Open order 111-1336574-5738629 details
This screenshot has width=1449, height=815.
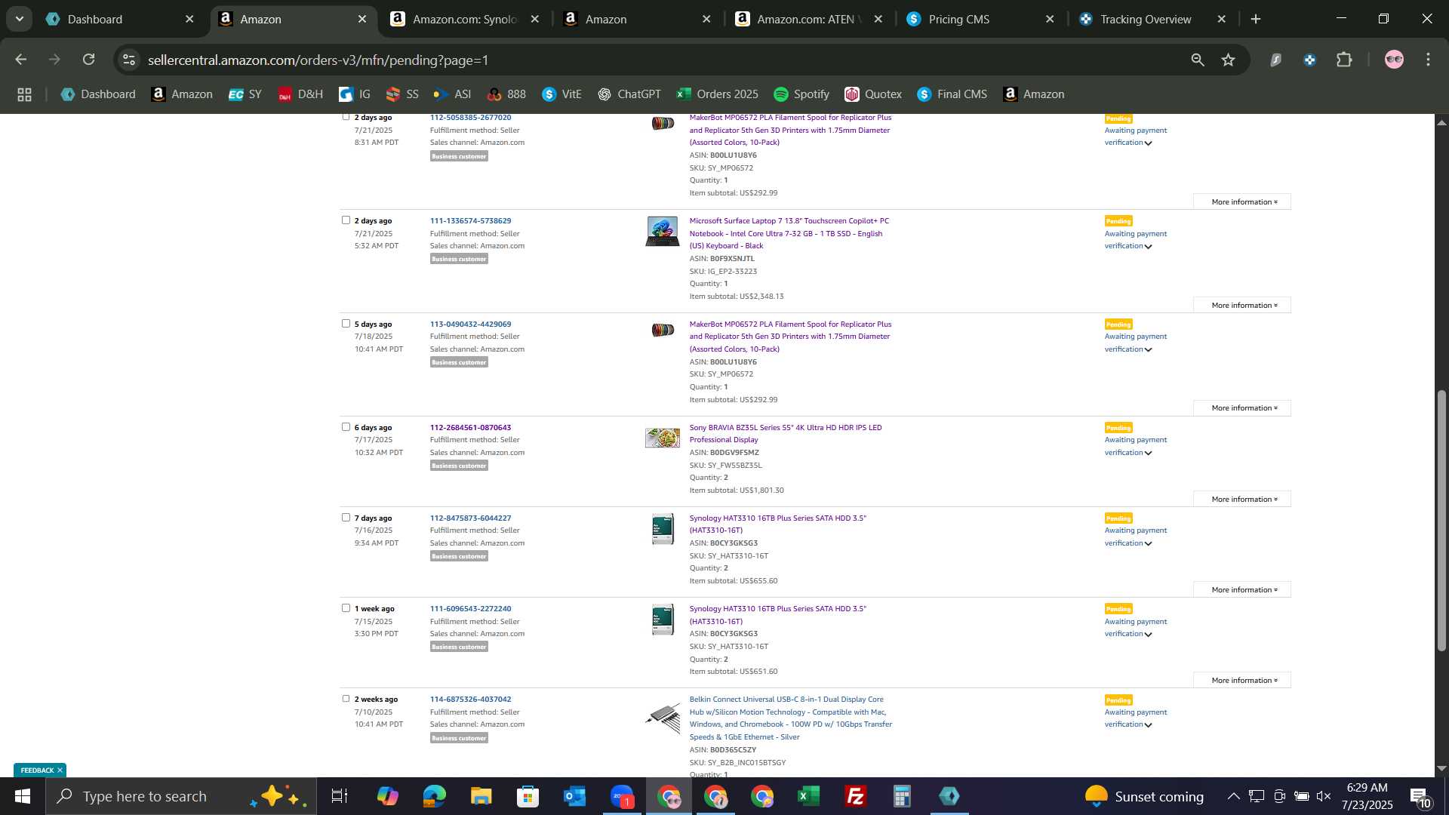pyautogui.click(x=470, y=221)
